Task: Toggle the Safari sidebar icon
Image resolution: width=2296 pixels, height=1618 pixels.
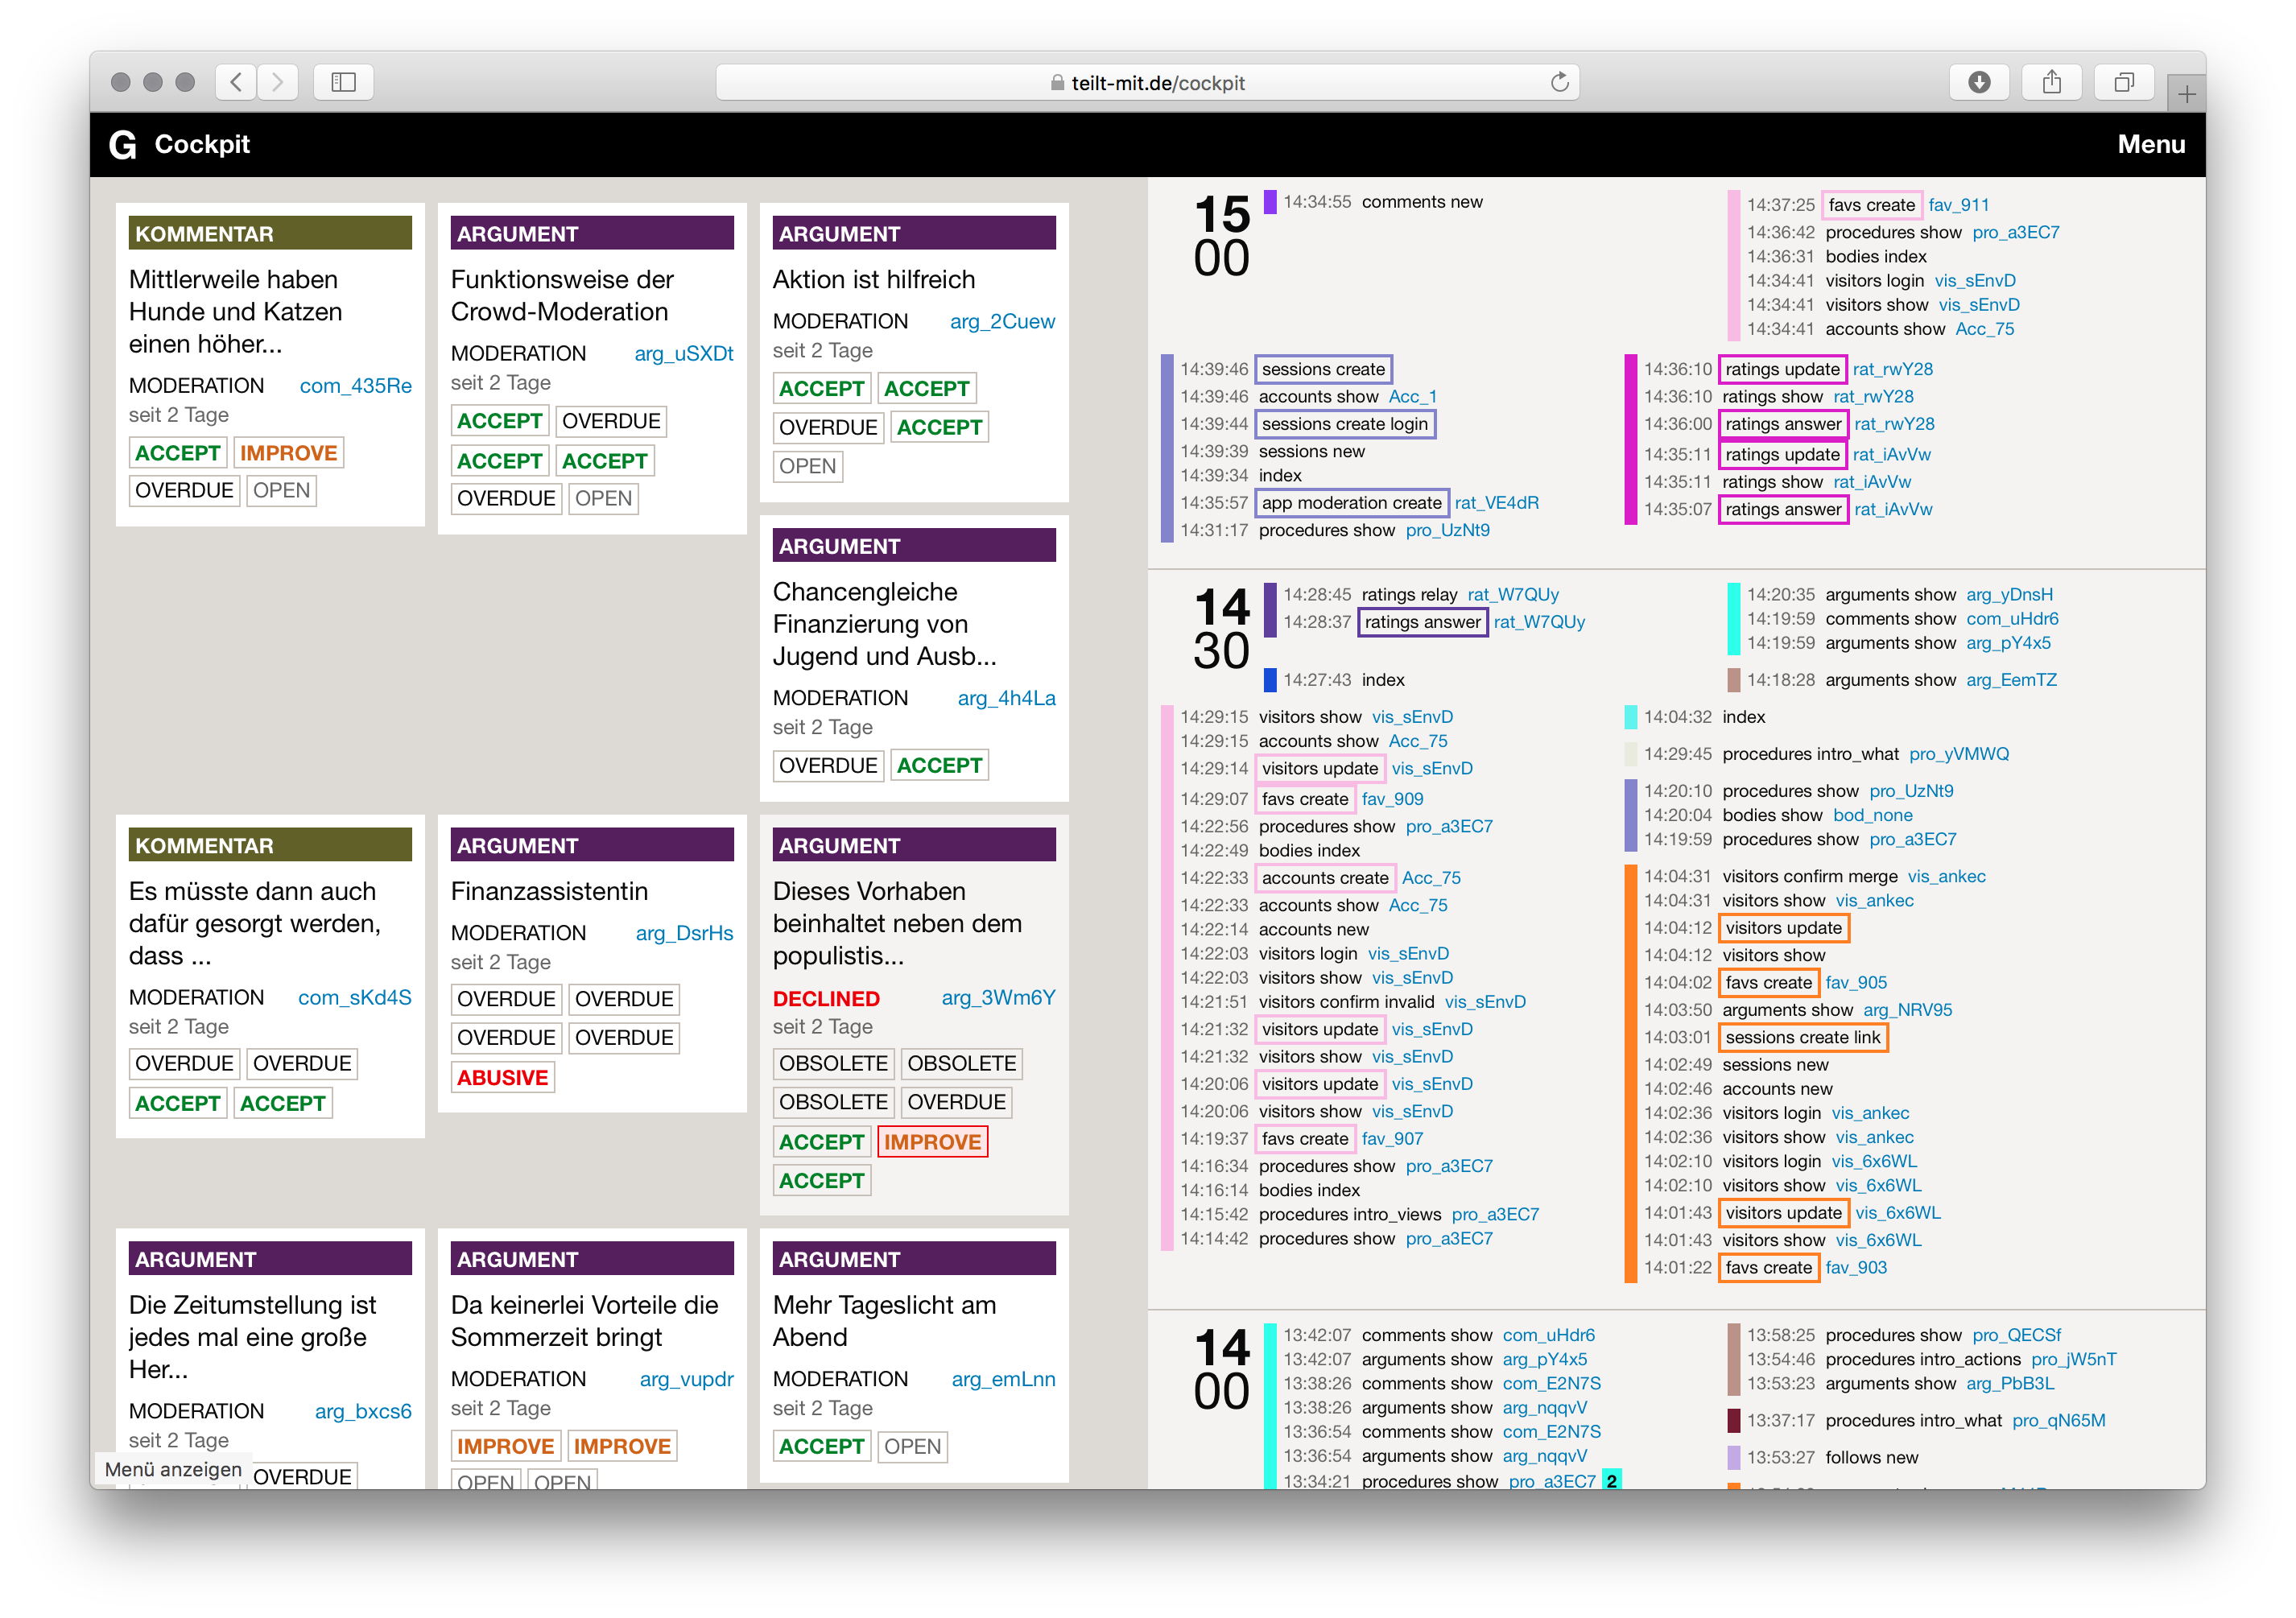Action: (x=343, y=82)
